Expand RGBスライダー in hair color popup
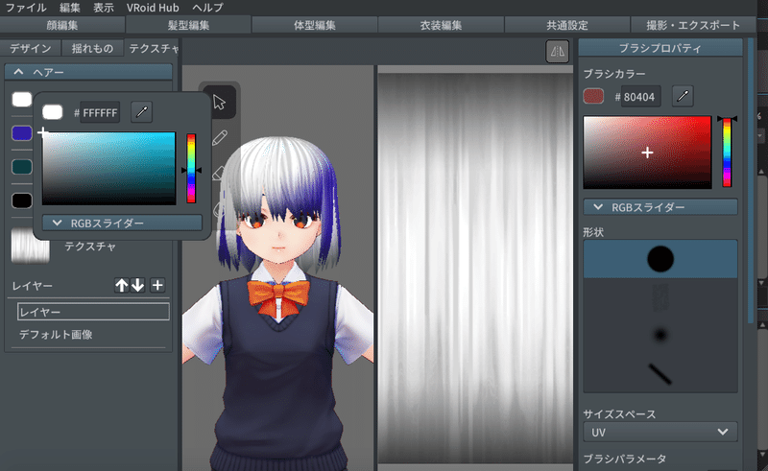The width and height of the screenshot is (768, 471). (122, 223)
